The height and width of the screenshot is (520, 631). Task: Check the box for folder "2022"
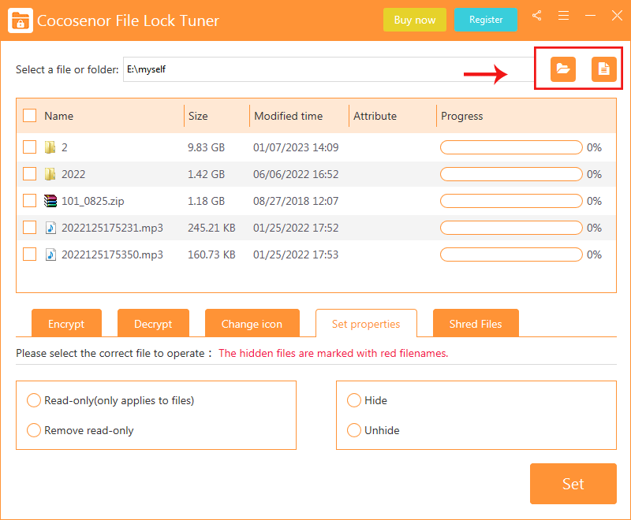pos(30,174)
